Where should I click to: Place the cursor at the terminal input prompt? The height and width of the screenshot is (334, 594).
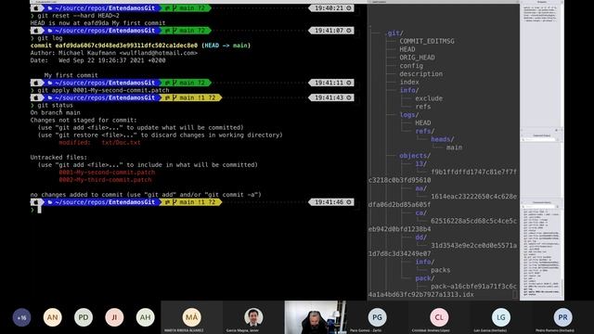coord(39,210)
